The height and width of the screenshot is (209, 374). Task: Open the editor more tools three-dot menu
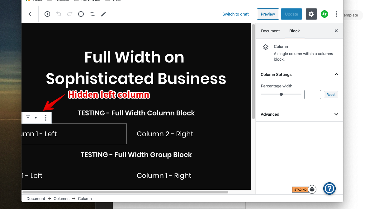(x=336, y=14)
